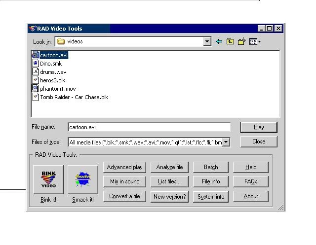Click the window resize grip corner

click(x=281, y=208)
